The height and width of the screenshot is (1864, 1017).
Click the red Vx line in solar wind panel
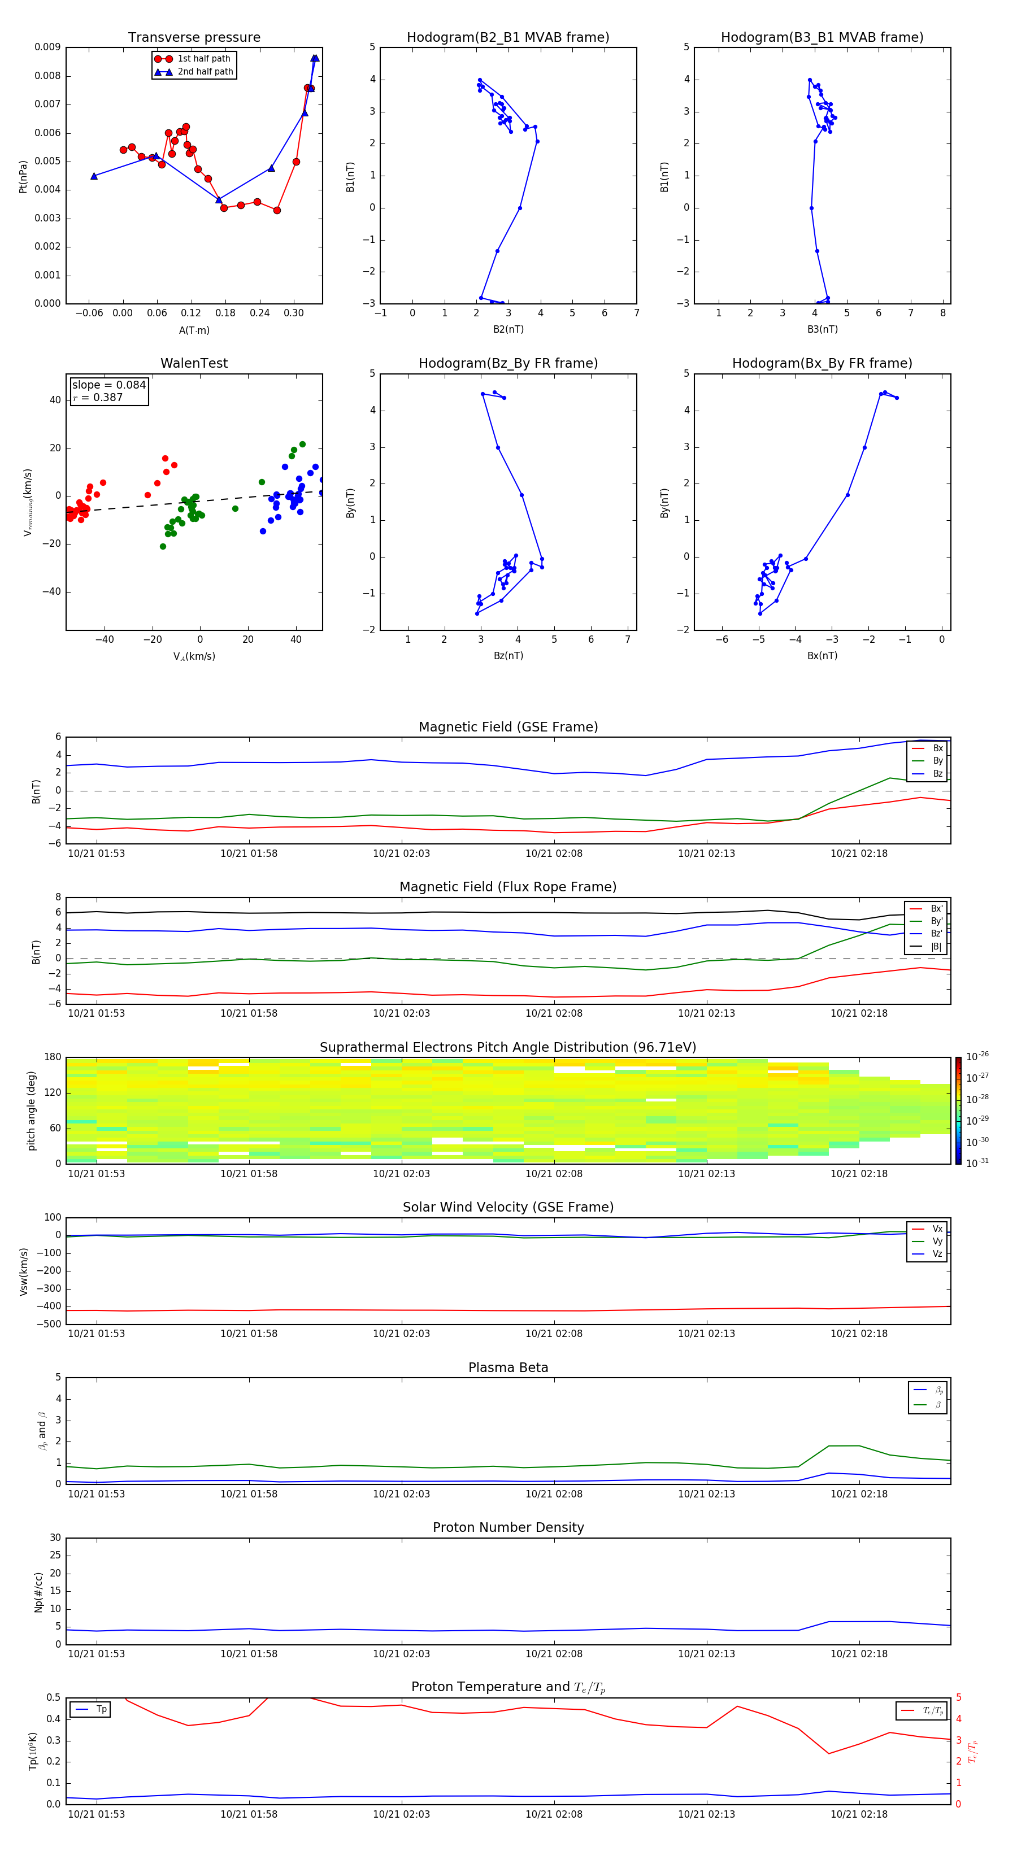click(x=508, y=1310)
